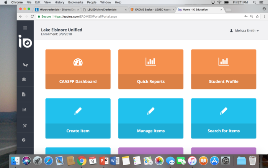Switch to the EADMS Basics browser tab
This screenshot has width=268, height=168.
point(151,9)
